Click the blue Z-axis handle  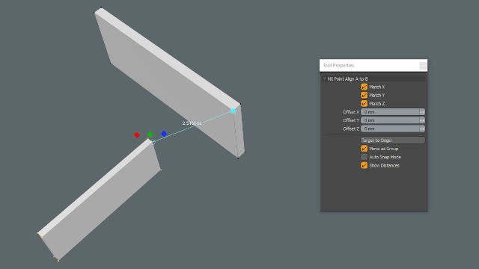[164, 134]
